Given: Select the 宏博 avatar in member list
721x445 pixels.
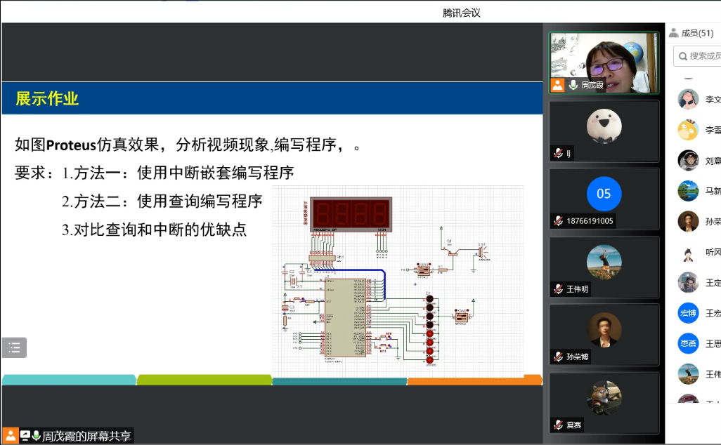Looking at the screenshot, I should [687, 313].
